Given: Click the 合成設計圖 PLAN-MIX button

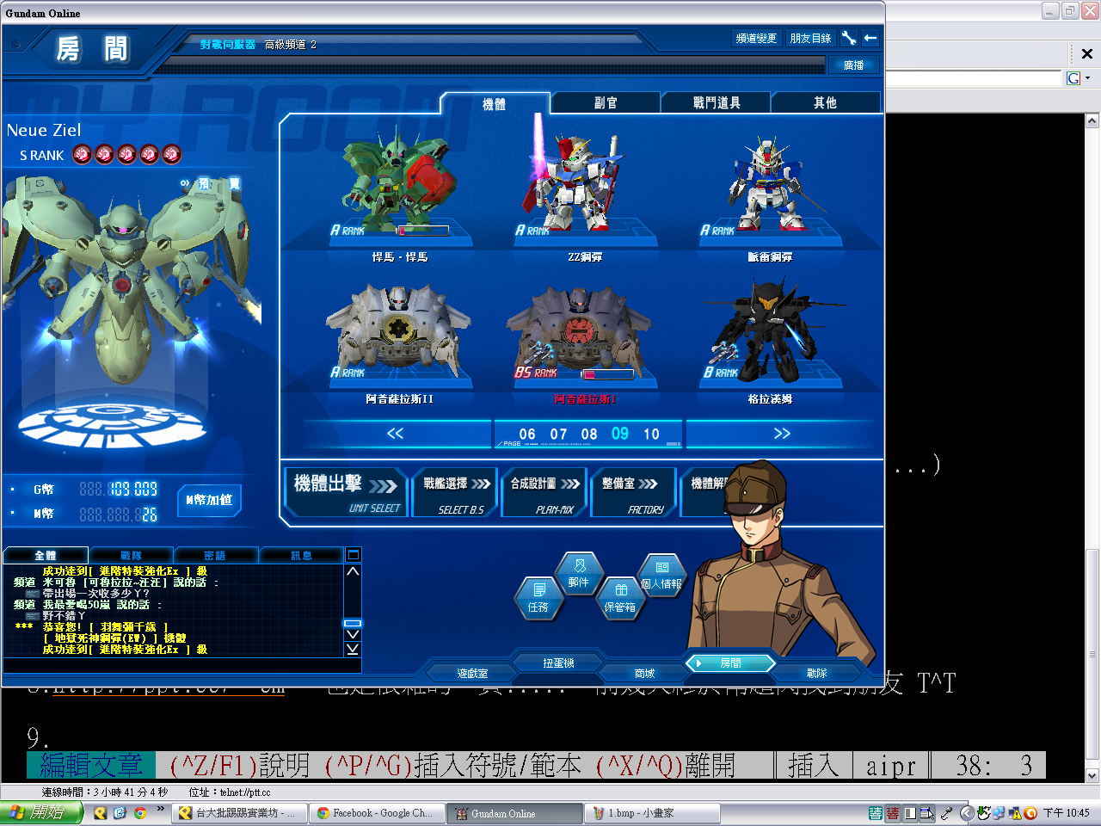Looking at the screenshot, I should point(545,493).
